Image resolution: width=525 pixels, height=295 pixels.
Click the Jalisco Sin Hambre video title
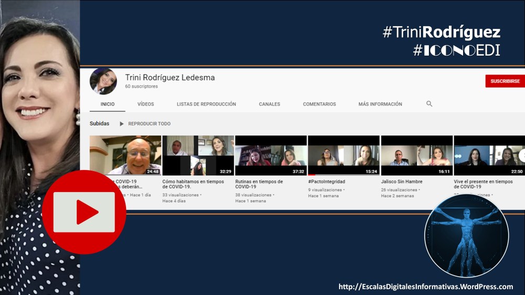click(402, 182)
